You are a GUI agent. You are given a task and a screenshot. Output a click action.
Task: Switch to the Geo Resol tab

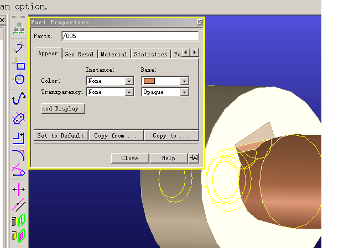79,54
